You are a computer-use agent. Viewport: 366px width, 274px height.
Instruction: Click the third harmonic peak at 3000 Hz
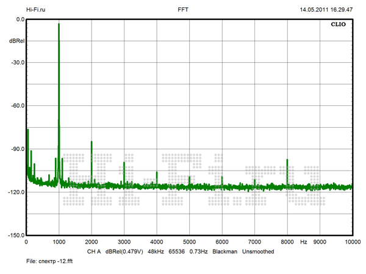click(124, 163)
